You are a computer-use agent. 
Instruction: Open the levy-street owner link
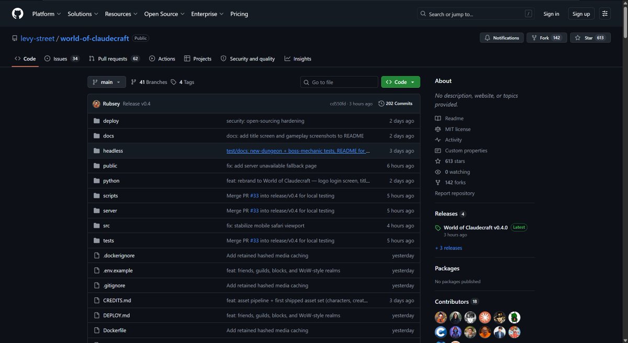38,39
